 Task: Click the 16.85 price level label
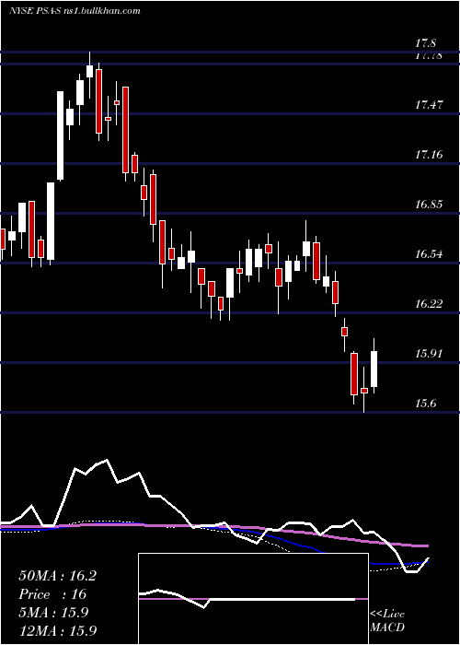430,205
